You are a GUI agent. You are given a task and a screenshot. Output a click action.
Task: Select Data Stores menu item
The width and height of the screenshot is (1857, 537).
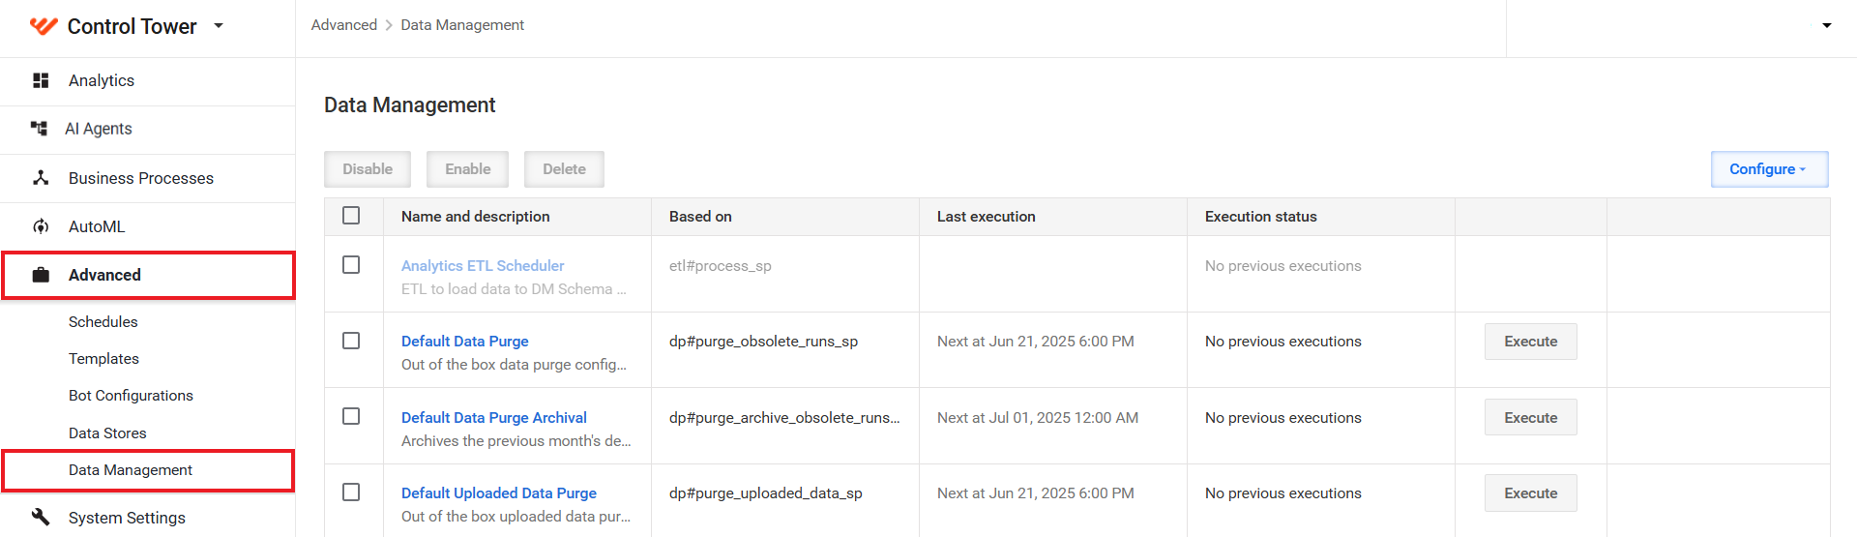(x=107, y=433)
